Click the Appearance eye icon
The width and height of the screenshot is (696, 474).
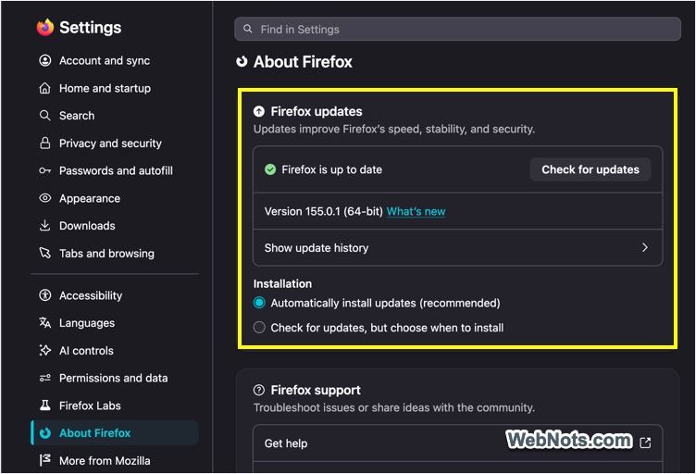(44, 198)
